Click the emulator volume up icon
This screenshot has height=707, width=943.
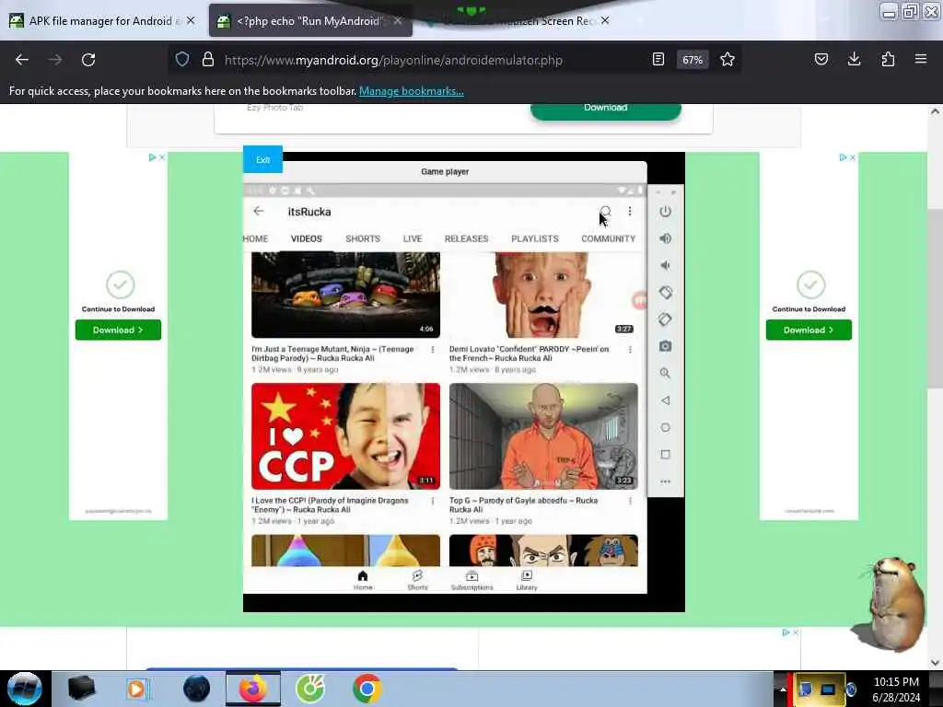pyautogui.click(x=665, y=238)
